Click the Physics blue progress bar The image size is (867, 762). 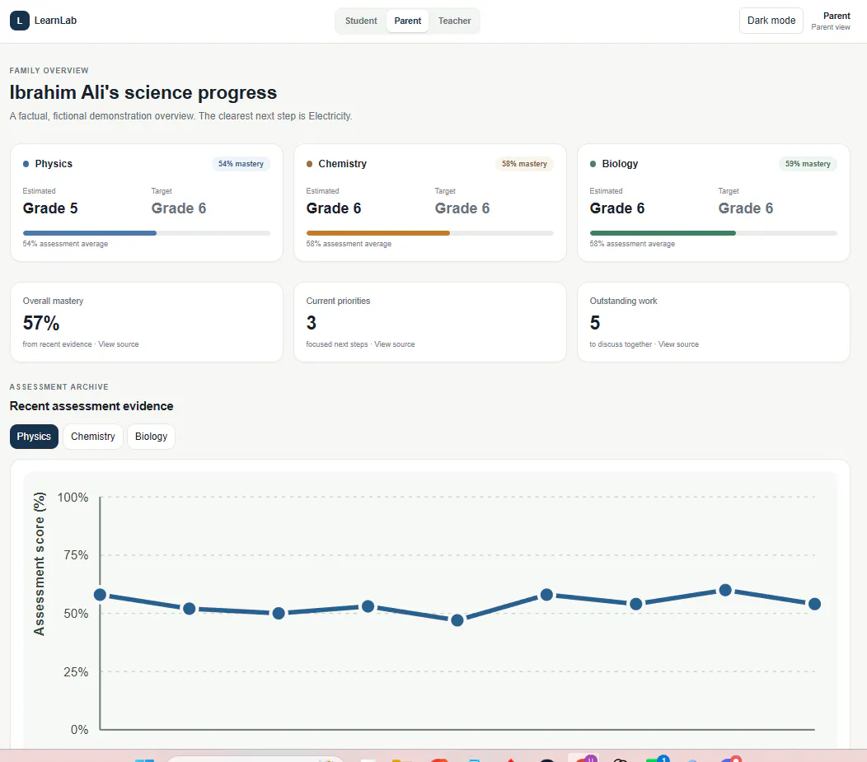(90, 233)
